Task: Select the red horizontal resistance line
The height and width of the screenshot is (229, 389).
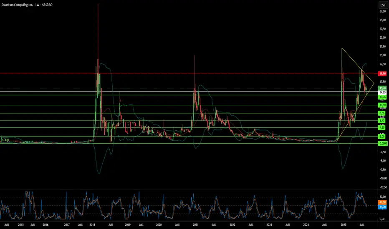Action: 189,74
